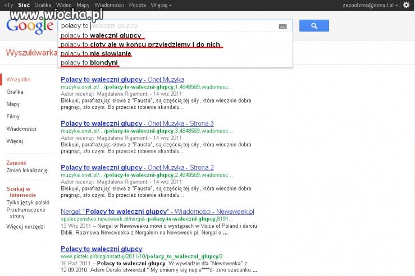Image resolution: width=415 pixels, height=276 pixels.
Task: Choose suggestion 'polacy to cioty ale w końcu...'
Action: (x=175, y=44)
